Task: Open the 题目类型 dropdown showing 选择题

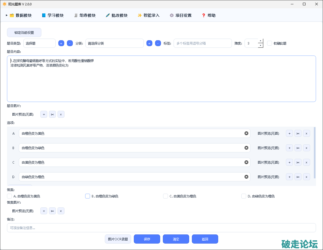Action: tap(40, 43)
